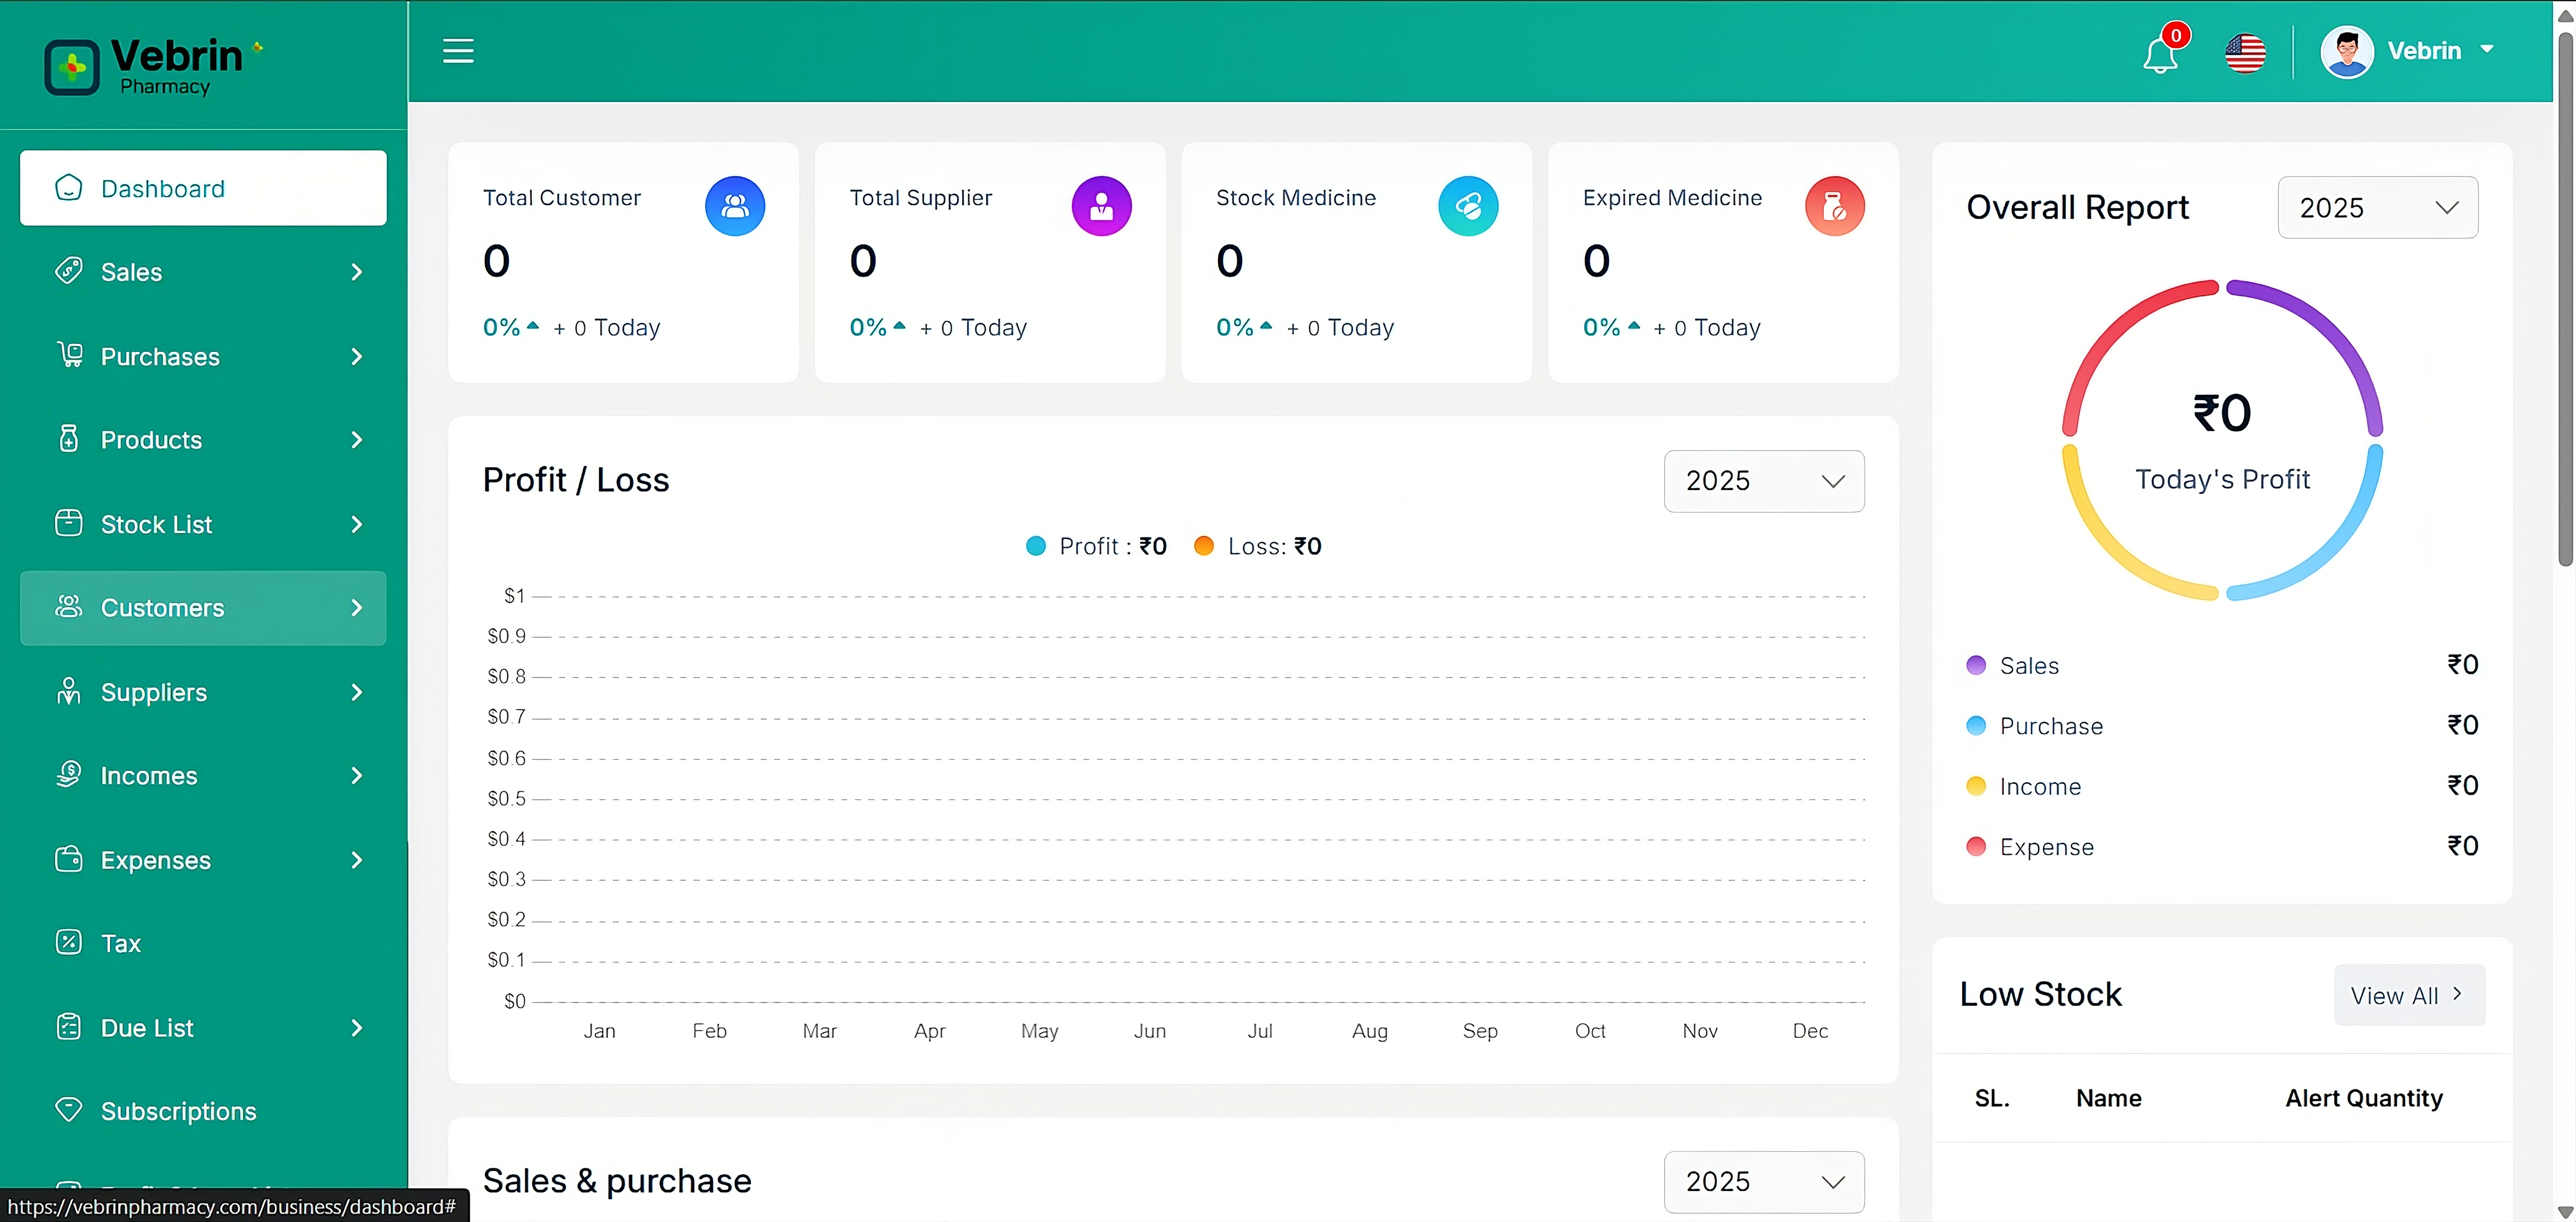Select Dashboard in the sidebar
Viewport: 2576px width, 1222px height.
[203, 188]
